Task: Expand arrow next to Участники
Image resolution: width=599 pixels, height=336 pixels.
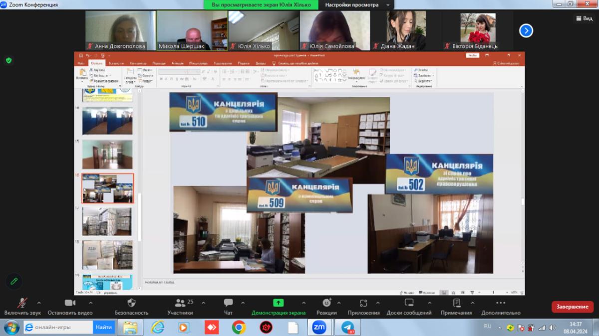Action: coord(204,303)
